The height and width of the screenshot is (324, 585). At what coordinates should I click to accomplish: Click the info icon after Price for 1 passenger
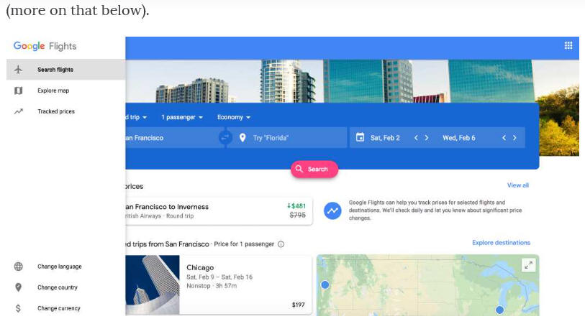coord(281,244)
